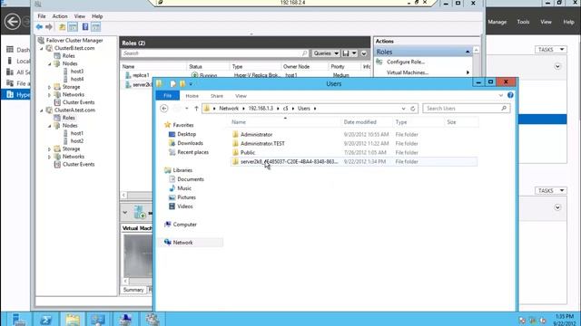Screen dimensions: 581x326
Task: Select the replica1 role row
Action: tap(244, 75)
